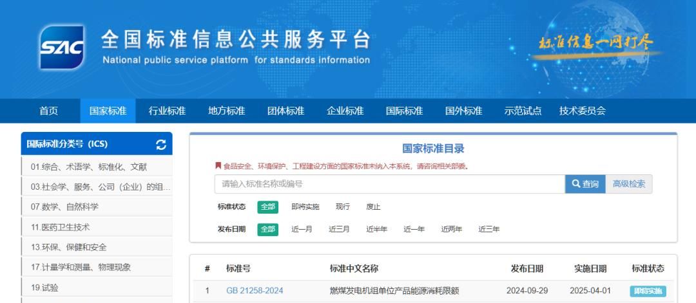Expand ICS category 03.社会学、服务、公司
Image resolution: width=696 pixels, height=303 pixels.
97,187
